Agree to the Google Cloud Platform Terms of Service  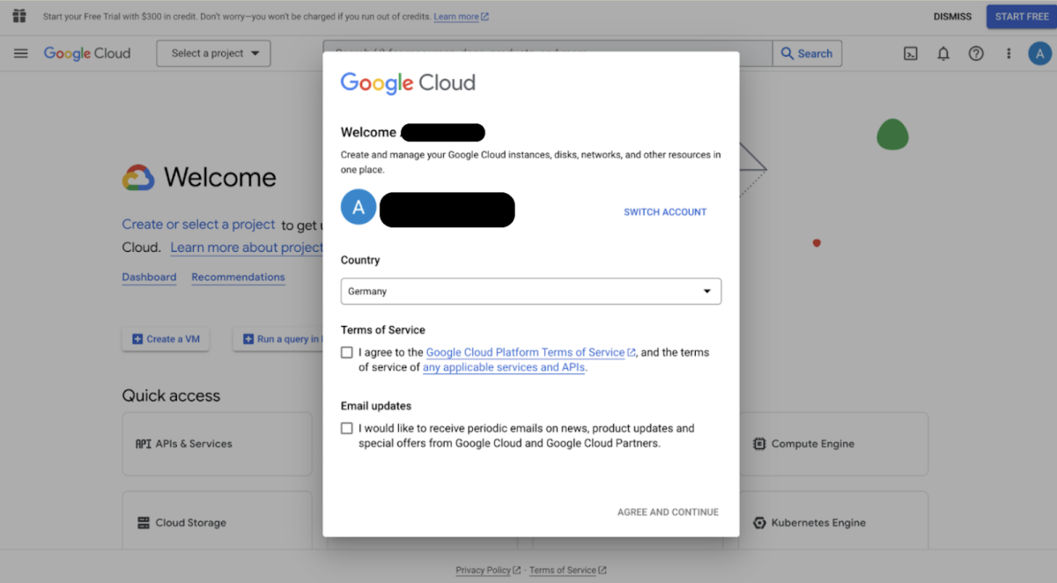(x=347, y=351)
